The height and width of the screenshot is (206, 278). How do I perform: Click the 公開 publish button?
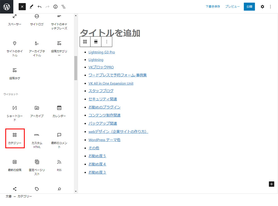[x=249, y=7]
